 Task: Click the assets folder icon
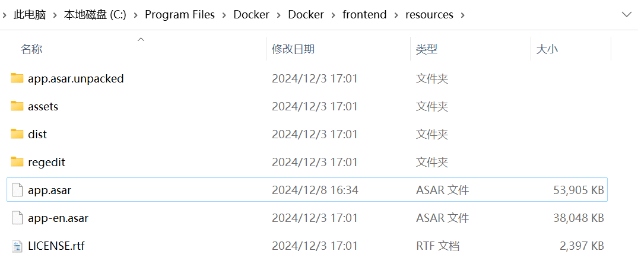pos(17,106)
